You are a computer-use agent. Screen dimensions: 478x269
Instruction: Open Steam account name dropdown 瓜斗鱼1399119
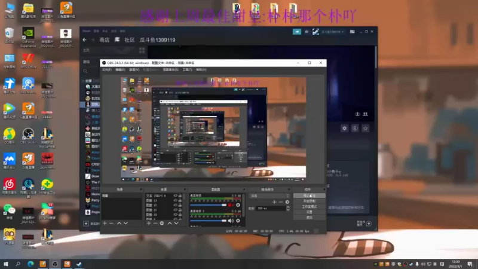click(x=332, y=32)
